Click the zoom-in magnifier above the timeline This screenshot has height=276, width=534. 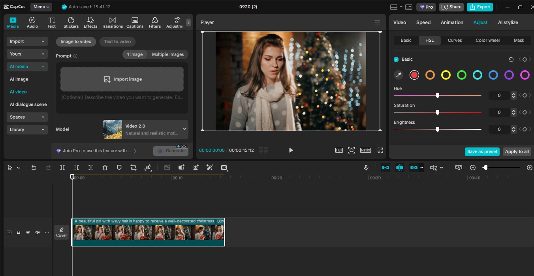[530, 168]
